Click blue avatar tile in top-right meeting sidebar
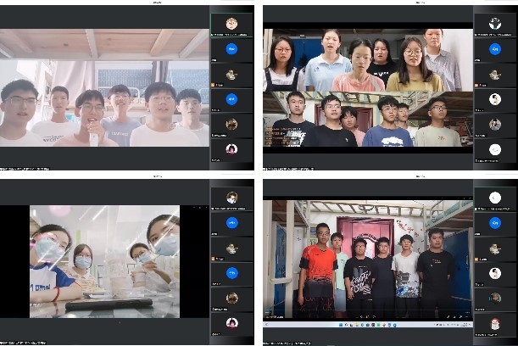 pos(495,49)
